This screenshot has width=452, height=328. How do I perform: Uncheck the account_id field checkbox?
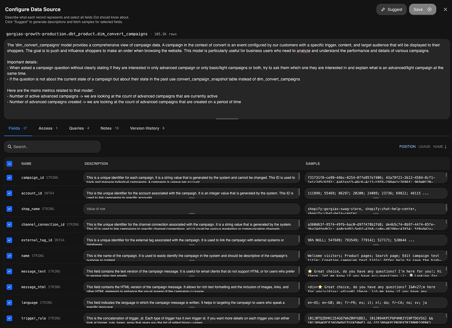9,193
